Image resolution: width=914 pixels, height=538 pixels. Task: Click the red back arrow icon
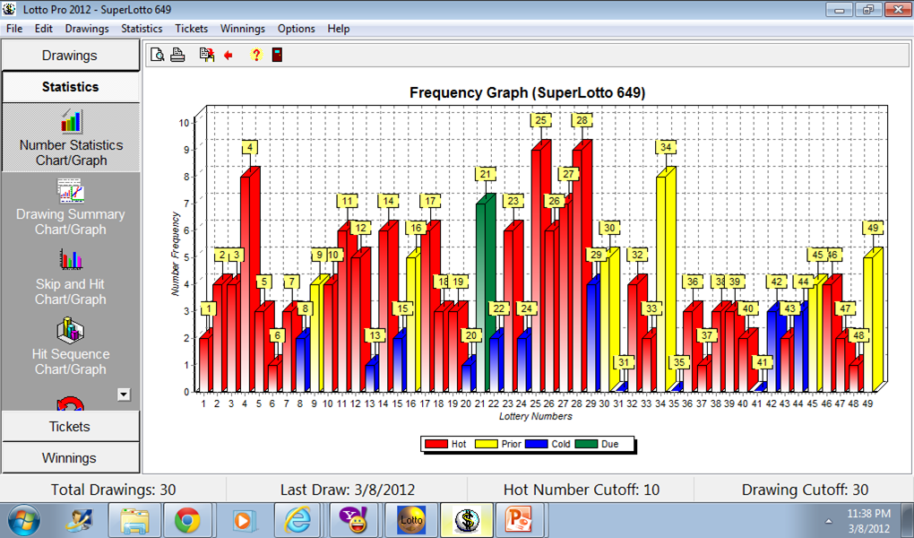(x=228, y=56)
